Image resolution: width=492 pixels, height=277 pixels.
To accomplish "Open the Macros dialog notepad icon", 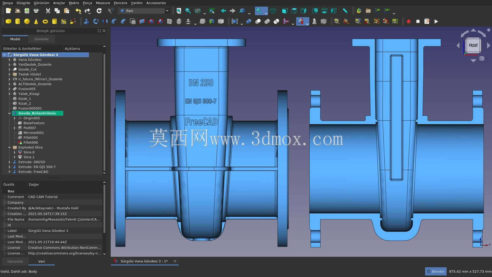I will click(x=427, y=22).
